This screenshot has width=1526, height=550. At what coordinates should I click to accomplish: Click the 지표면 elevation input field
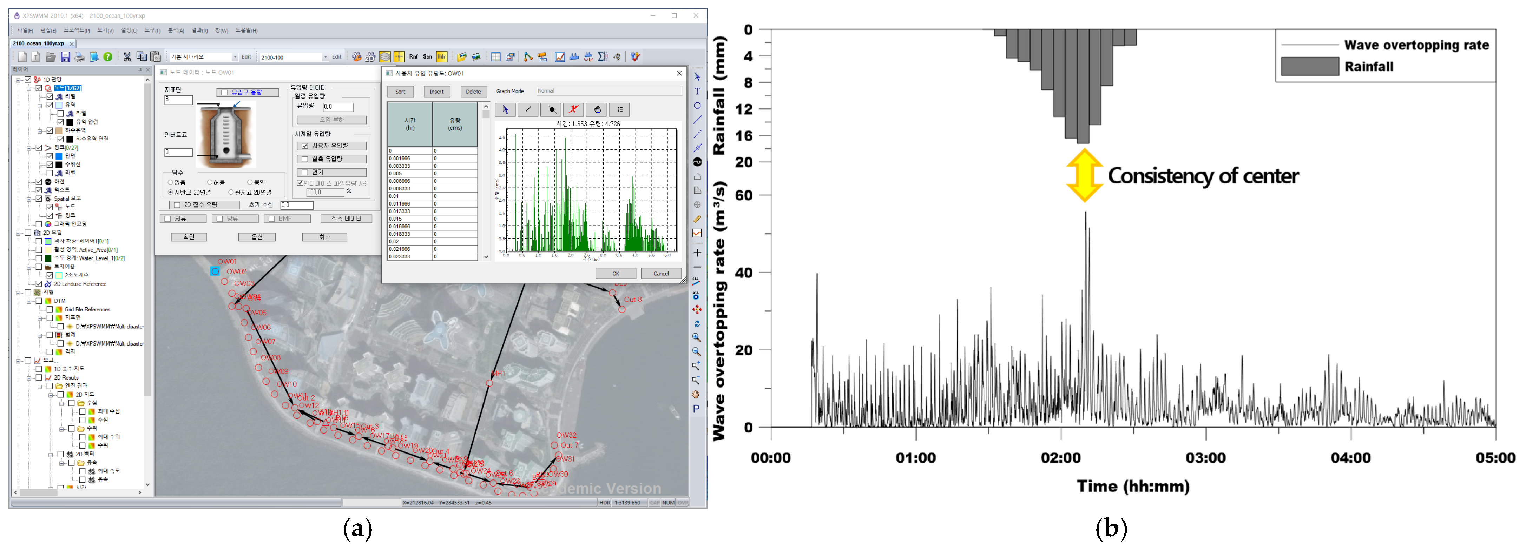pos(178,100)
